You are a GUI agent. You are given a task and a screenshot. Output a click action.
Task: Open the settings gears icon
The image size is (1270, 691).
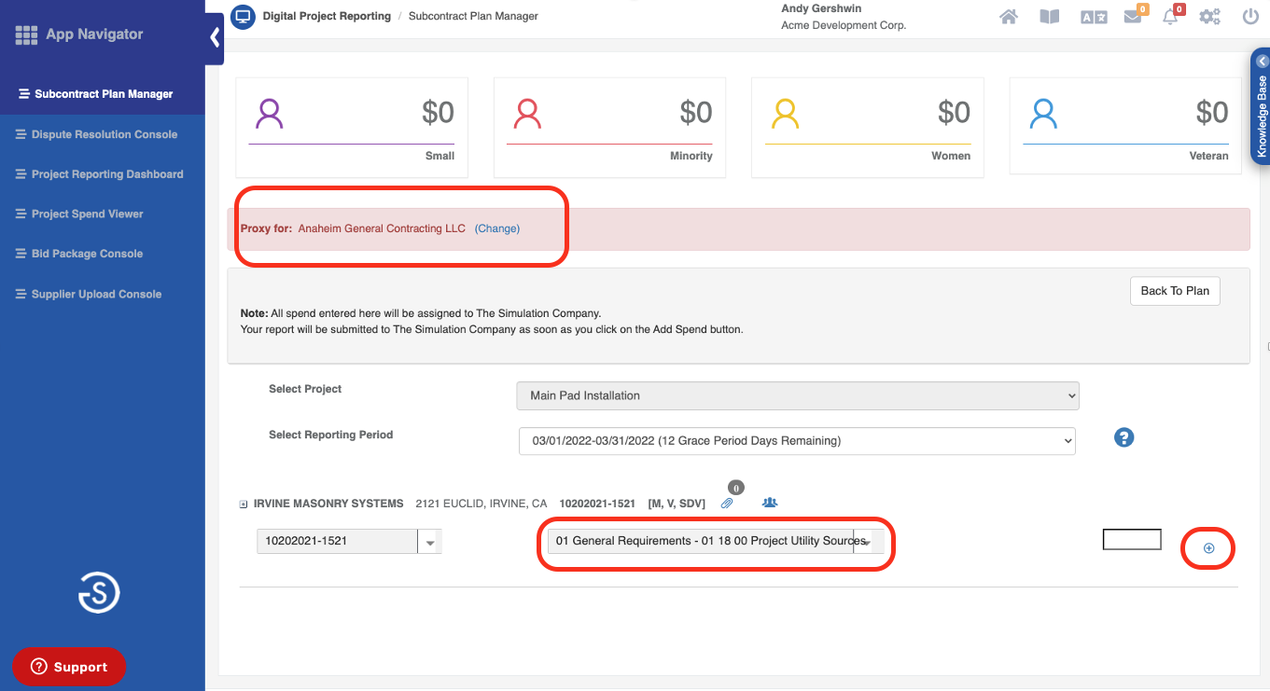click(x=1210, y=17)
